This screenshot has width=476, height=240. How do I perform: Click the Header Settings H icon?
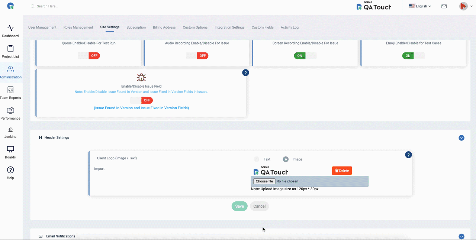click(x=41, y=137)
